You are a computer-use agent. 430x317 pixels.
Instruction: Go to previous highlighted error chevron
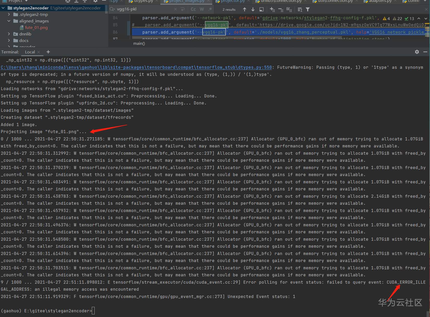pos(419,18)
